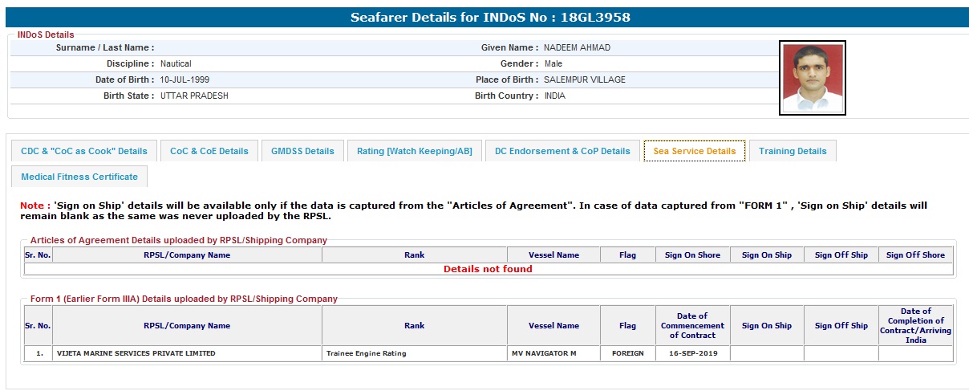Click Articles of Agreement Details section legend

coord(179,240)
